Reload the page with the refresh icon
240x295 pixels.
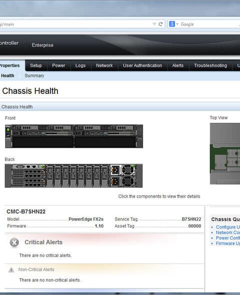pyautogui.click(x=160, y=24)
